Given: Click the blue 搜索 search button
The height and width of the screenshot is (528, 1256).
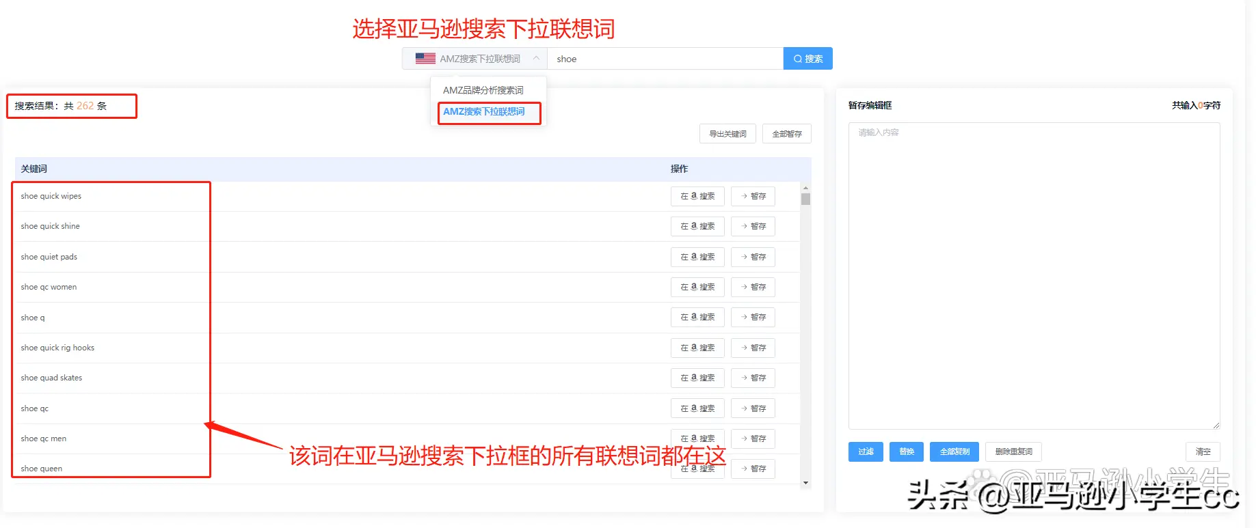Looking at the screenshot, I should (x=808, y=59).
